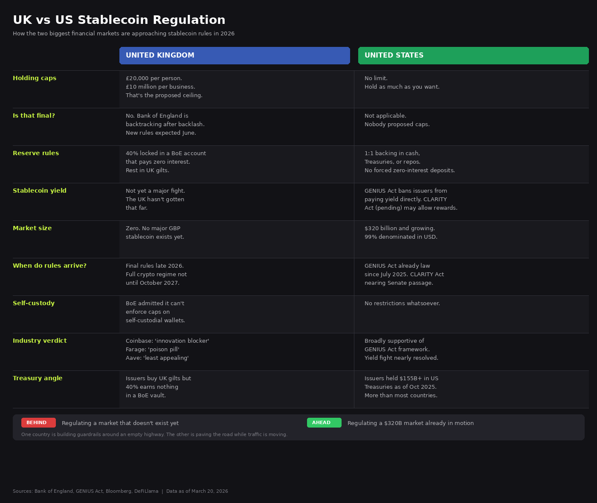Click the Treasury angle row label
The width and height of the screenshot is (597, 503).
[38, 378]
